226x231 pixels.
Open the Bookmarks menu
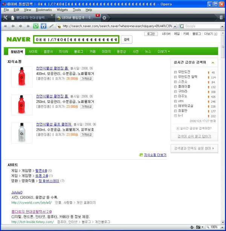pos(44,10)
